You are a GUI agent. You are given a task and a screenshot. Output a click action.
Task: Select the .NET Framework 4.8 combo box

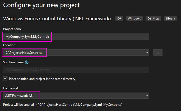[x=74, y=95]
